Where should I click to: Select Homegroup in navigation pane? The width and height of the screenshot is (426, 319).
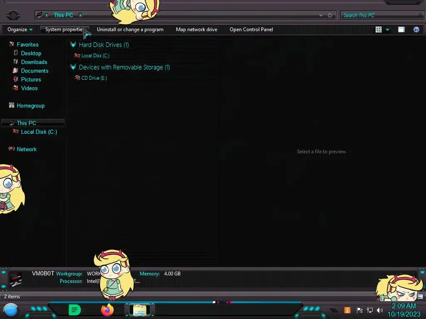click(x=31, y=106)
